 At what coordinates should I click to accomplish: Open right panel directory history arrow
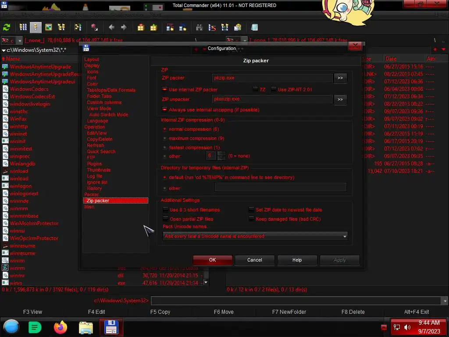tap(444, 50)
